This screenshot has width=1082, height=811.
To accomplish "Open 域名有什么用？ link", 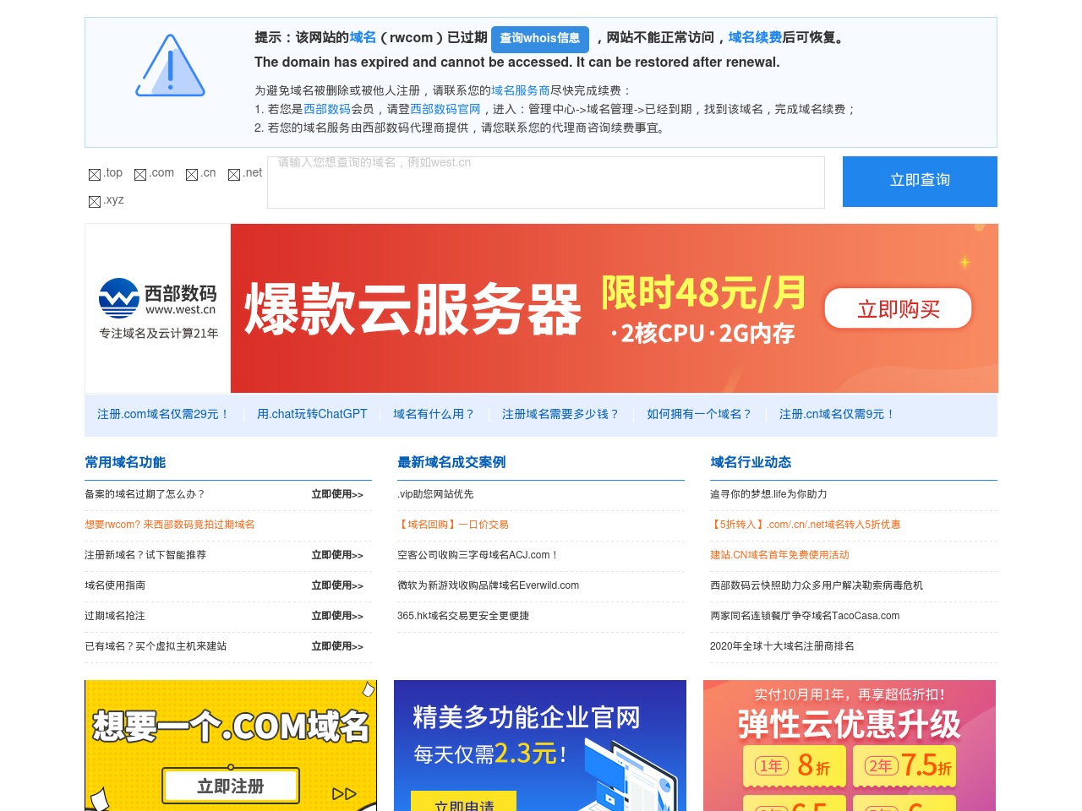I will (x=434, y=414).
